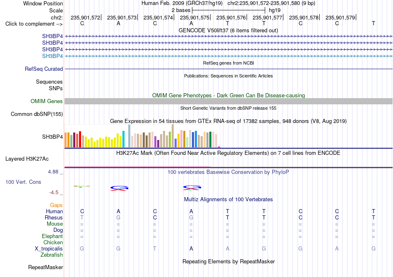Click the "Elephant" species label
Screen dimensions: 393x277
tap(53, 236)
